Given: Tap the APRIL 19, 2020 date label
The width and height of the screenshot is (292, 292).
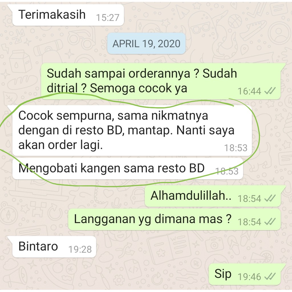Looking at the screenshot, I should point(146,44).
